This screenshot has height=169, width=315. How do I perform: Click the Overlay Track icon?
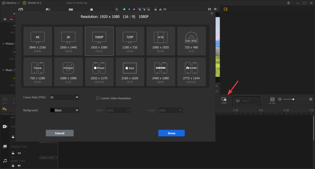point(5,147)
